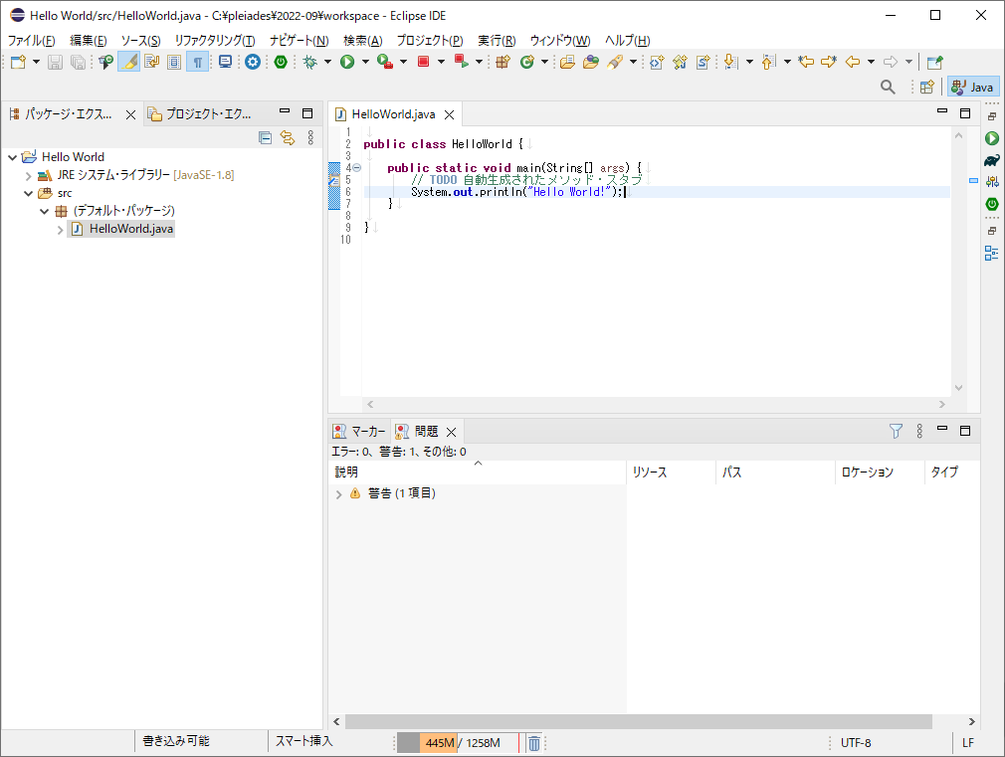Click the Open Type folder icon

click(x=567, y=63)
